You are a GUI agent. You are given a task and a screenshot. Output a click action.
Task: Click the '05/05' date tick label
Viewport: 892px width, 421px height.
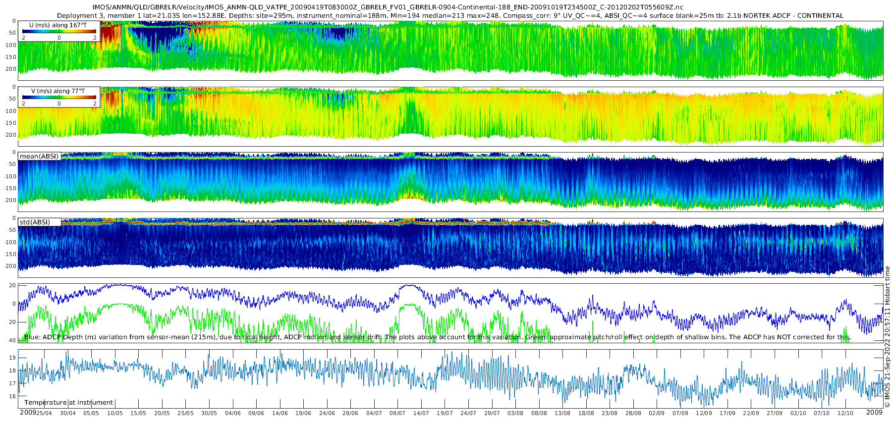(91, 413)
